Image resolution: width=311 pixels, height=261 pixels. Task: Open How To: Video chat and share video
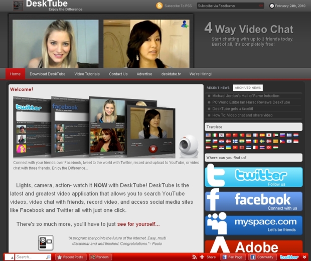(242, 115)
